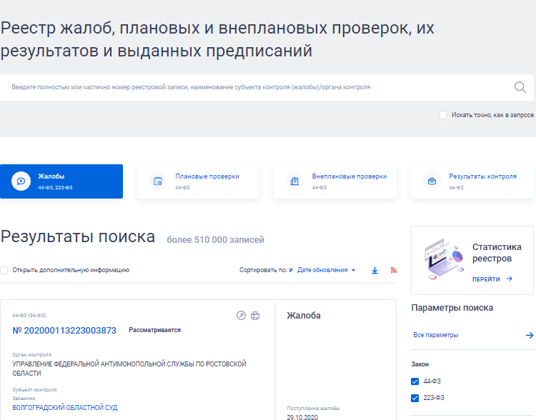Uncheck the 223-ФЗ law checkbox

[415, 398]
